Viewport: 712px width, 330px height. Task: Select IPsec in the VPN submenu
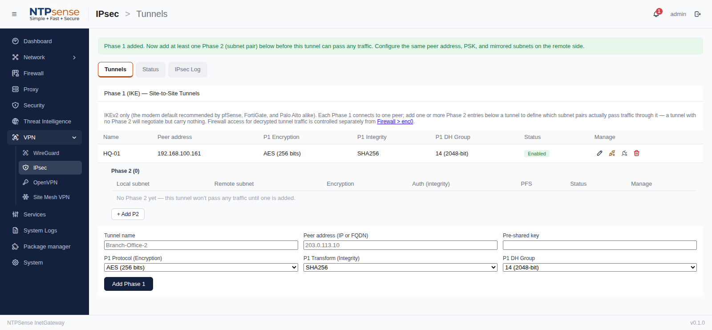50,167
